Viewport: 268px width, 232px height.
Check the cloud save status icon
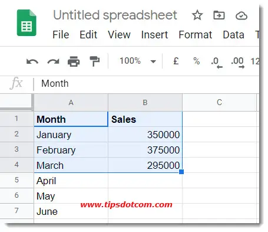point(241,16)
